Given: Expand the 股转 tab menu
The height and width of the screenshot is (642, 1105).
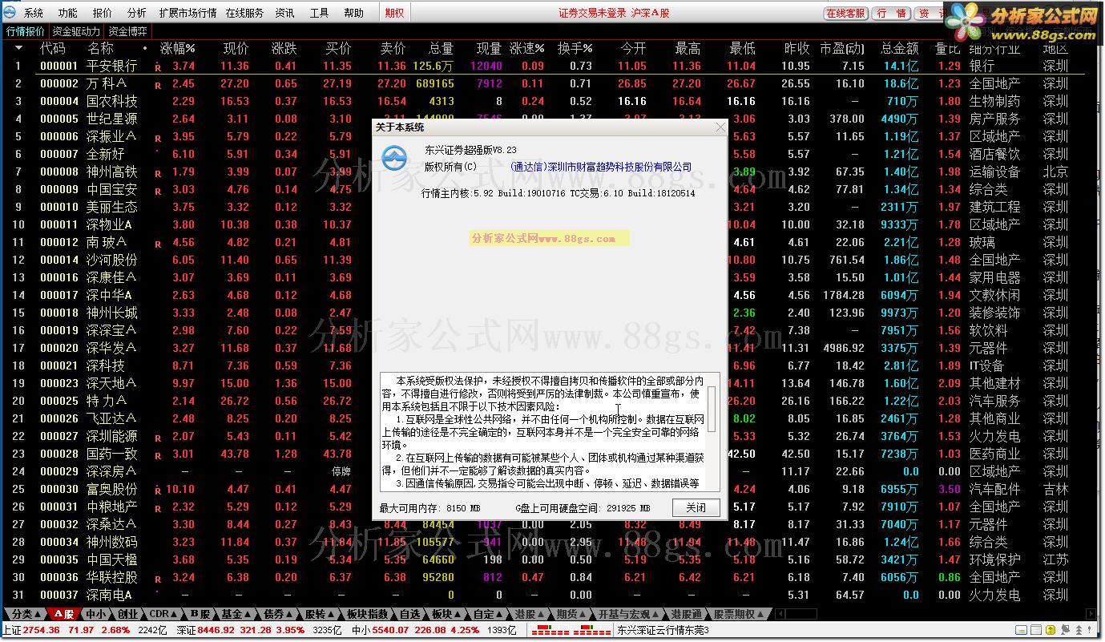Looking at the screenshot, I should 333,615.
